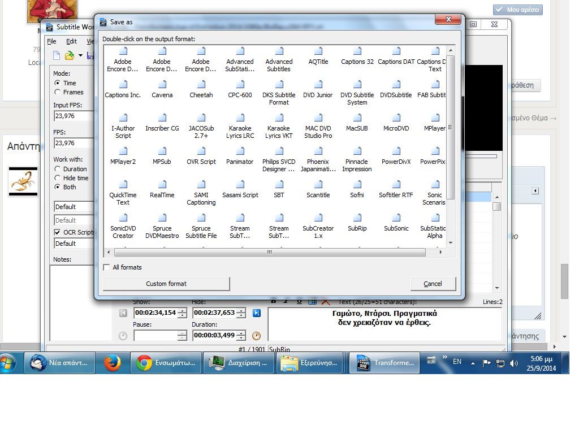This screenshot has height=434, width=579.
Task: Select the Frames mode radio button
Action: coord(57,92)
